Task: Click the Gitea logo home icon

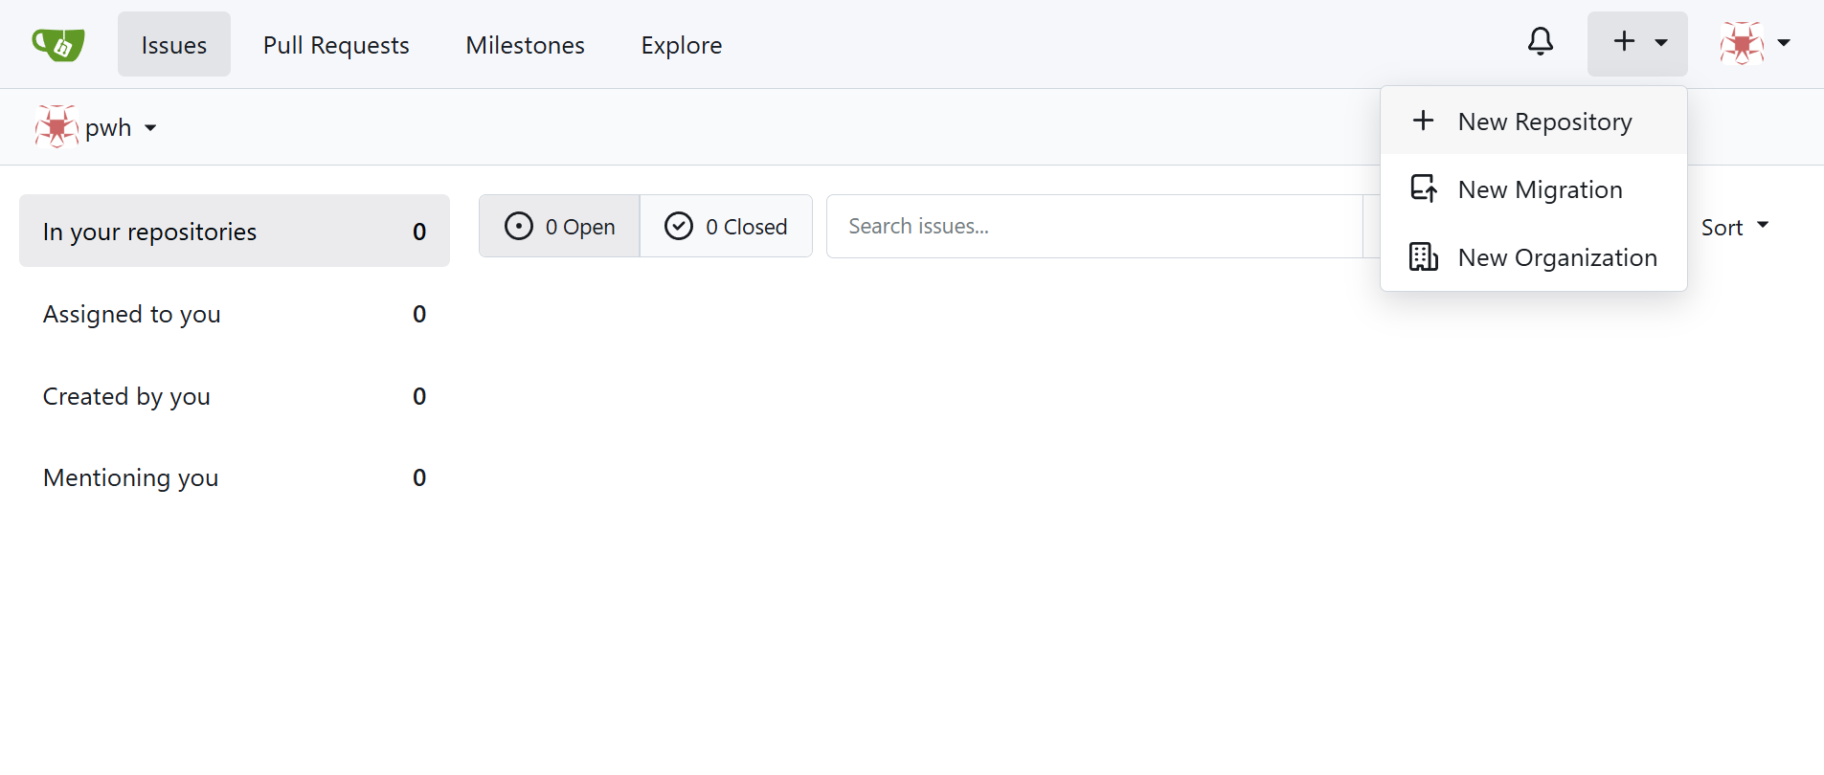Action: point(58,44)
